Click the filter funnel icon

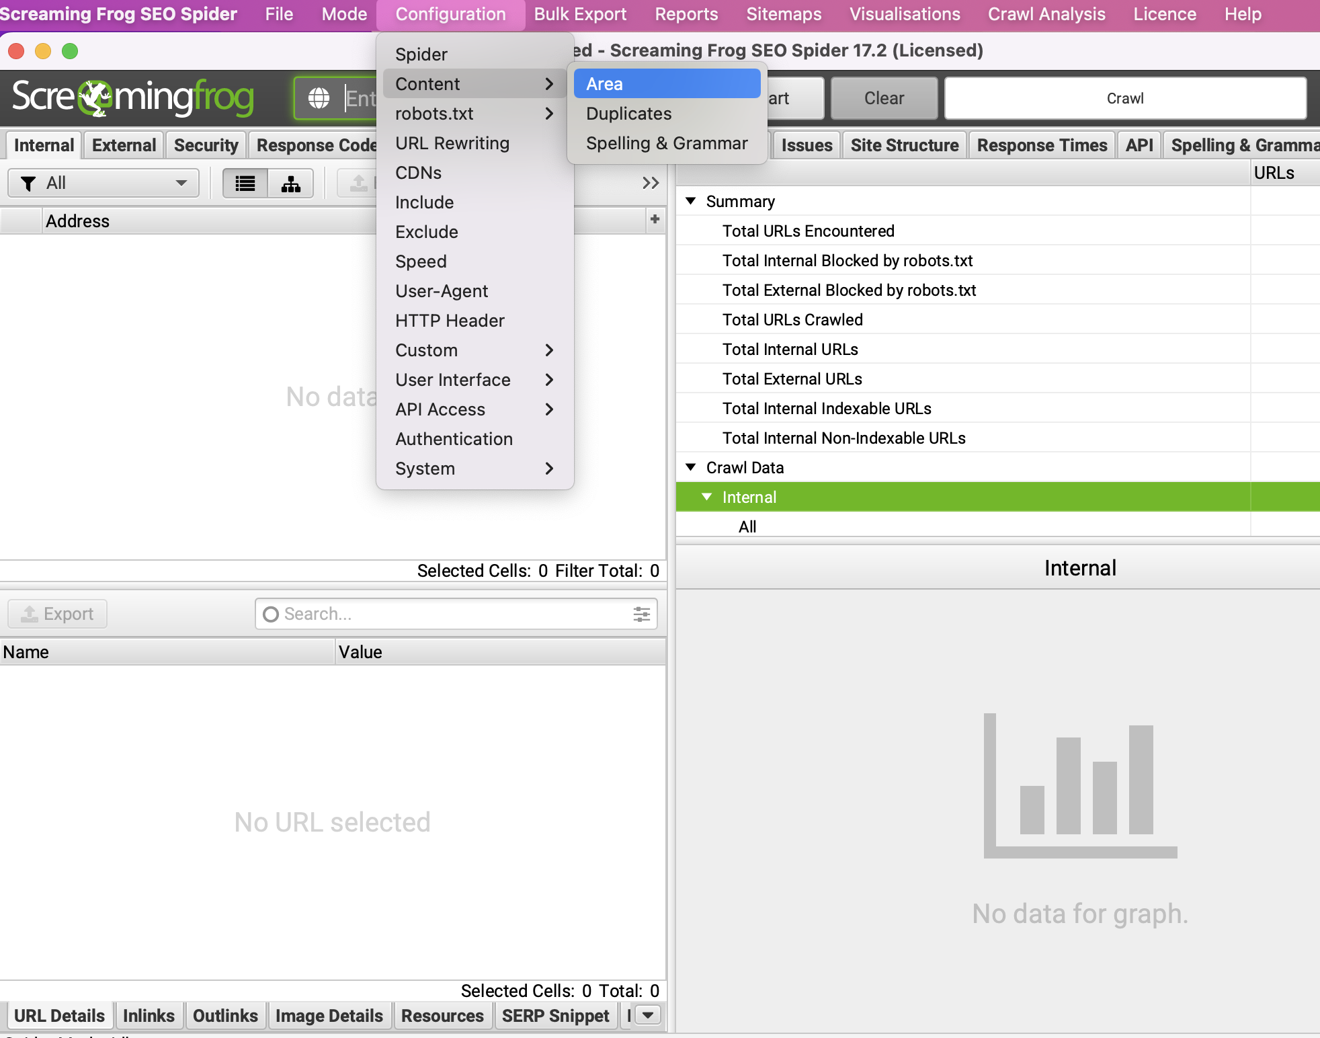coord(28,184)
